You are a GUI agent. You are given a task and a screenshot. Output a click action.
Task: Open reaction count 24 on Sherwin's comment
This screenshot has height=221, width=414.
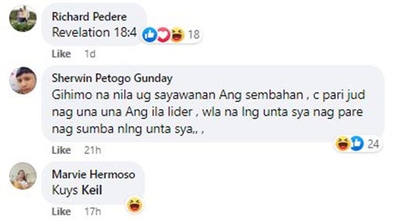click(x=373, y=144)
